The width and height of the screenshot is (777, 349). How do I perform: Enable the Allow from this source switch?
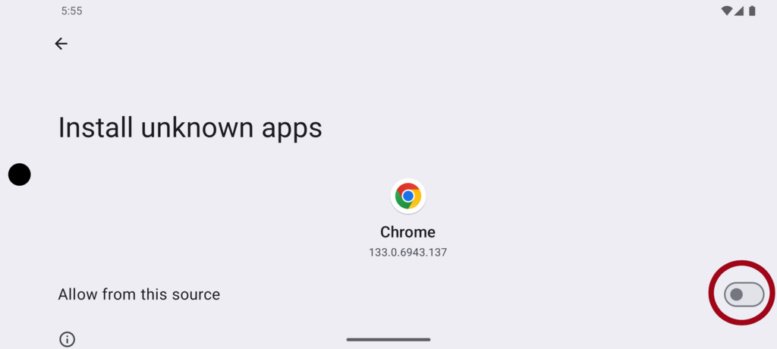744,294
